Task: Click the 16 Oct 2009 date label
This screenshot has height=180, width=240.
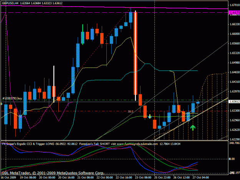Action: [8, 178]
